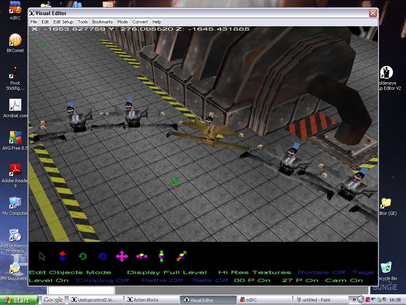Open the My Computer desktop icon

(15, 206)
